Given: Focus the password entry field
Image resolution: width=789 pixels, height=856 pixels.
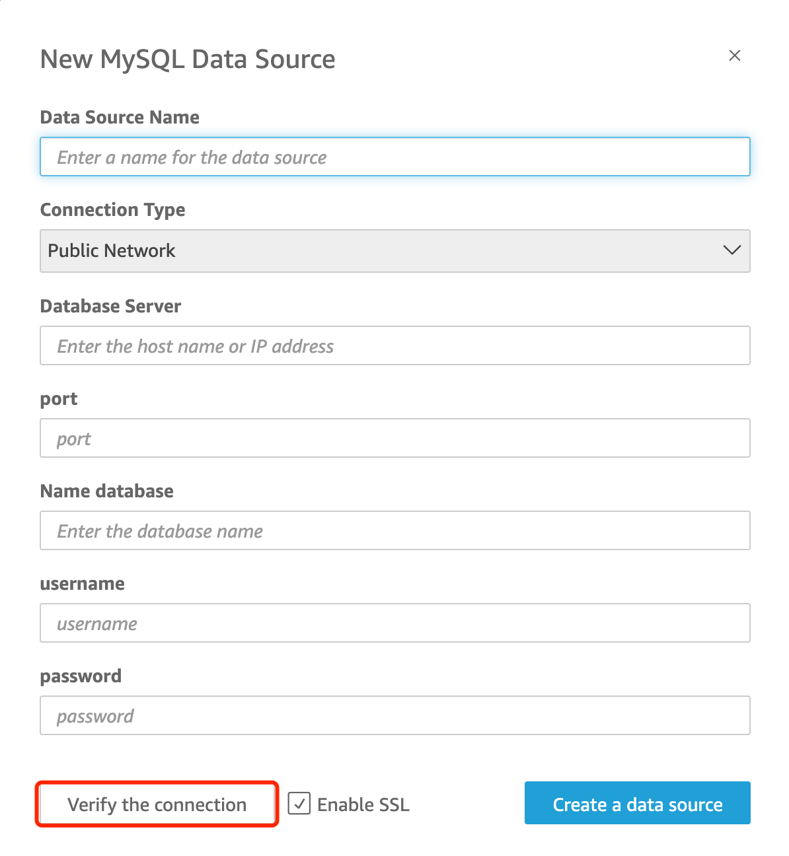Looking at the screenshot, I should [x=394, y=715].
